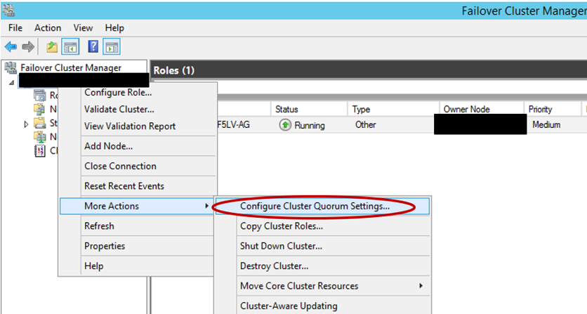Choose Destroy Cluster... submenu entry
The height and width of the screenshot is (314, 587).
[323, 266]
